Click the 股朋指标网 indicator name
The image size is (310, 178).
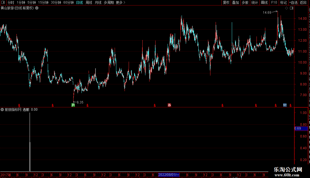click(13, 110)
